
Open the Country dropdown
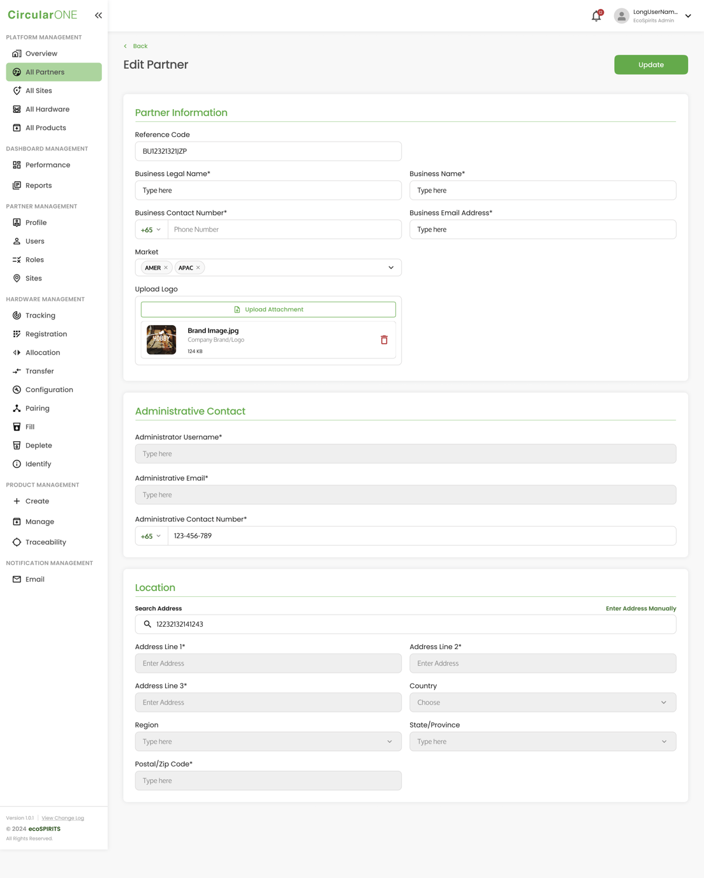click(x=543, y=703)
